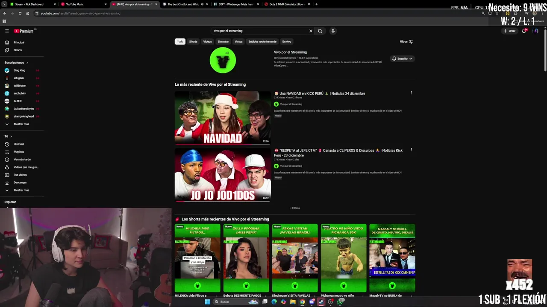Expand the +8 Otros recent videos
The height and width of the screenshot is (307, 547).
(x=295, y=208)
